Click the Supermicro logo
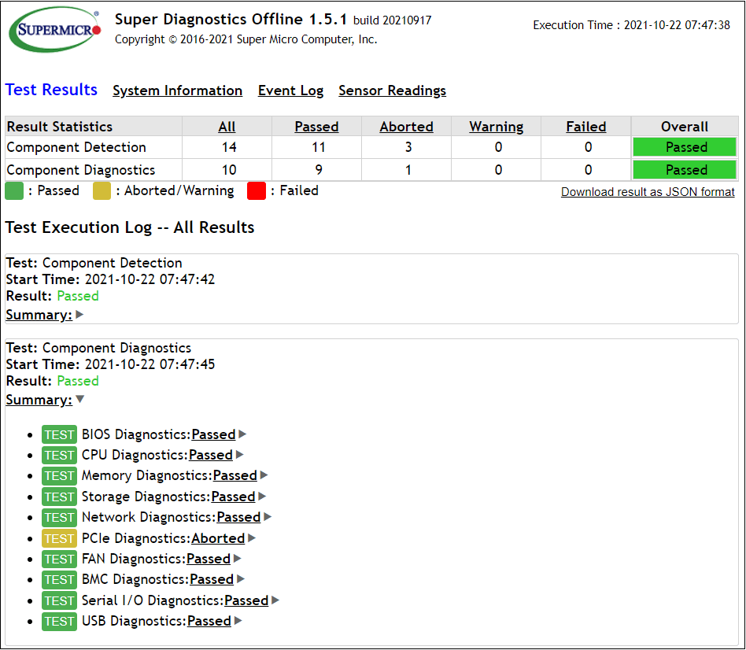This screenshot has width=746, height=650. (x=55, y=30)
